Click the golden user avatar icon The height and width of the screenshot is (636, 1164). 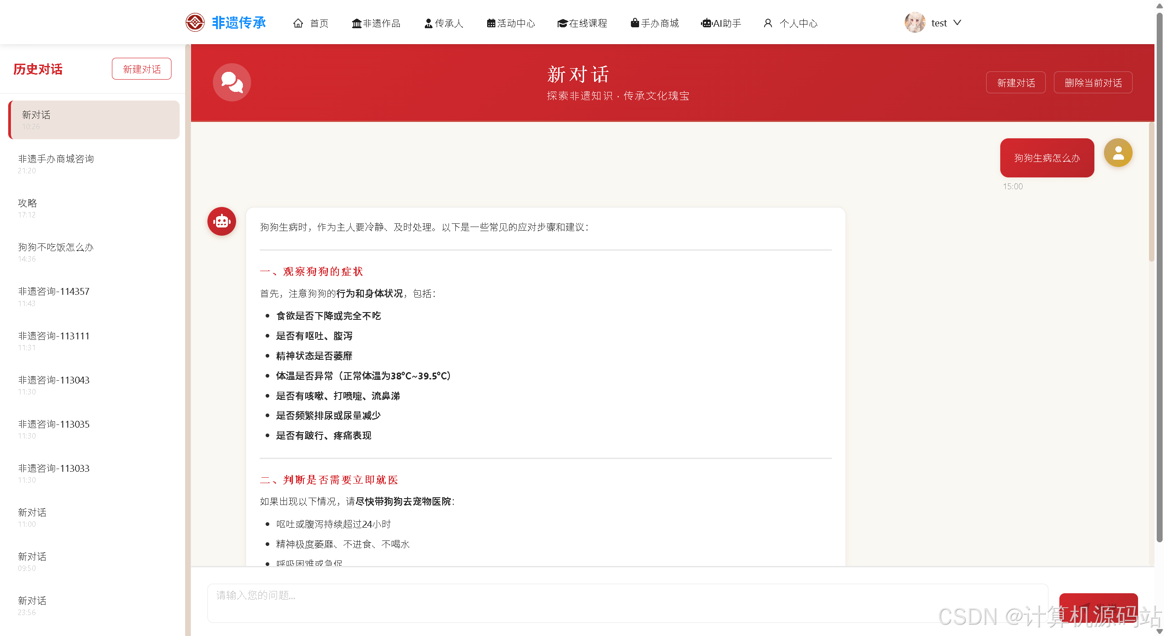1118,153
